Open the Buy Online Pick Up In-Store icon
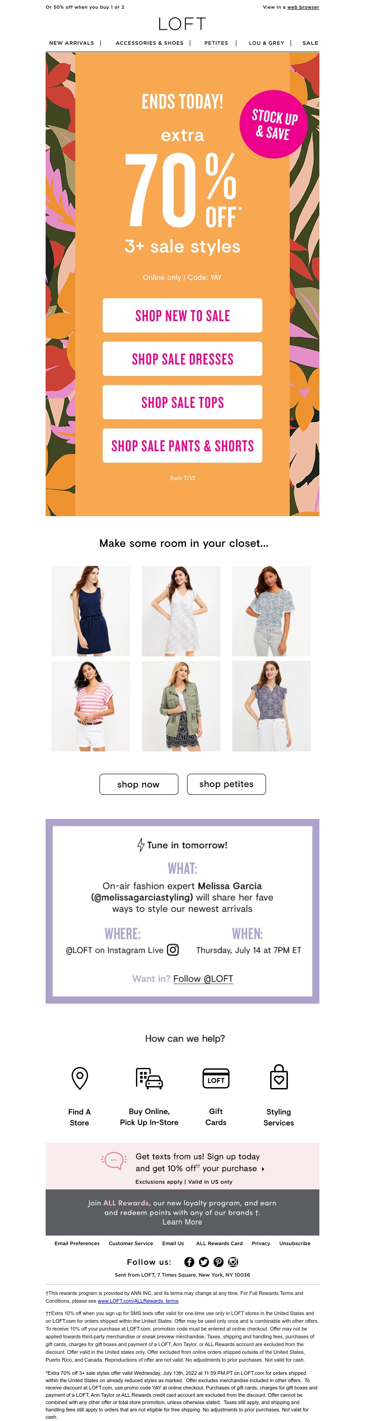 point(149,1078)
